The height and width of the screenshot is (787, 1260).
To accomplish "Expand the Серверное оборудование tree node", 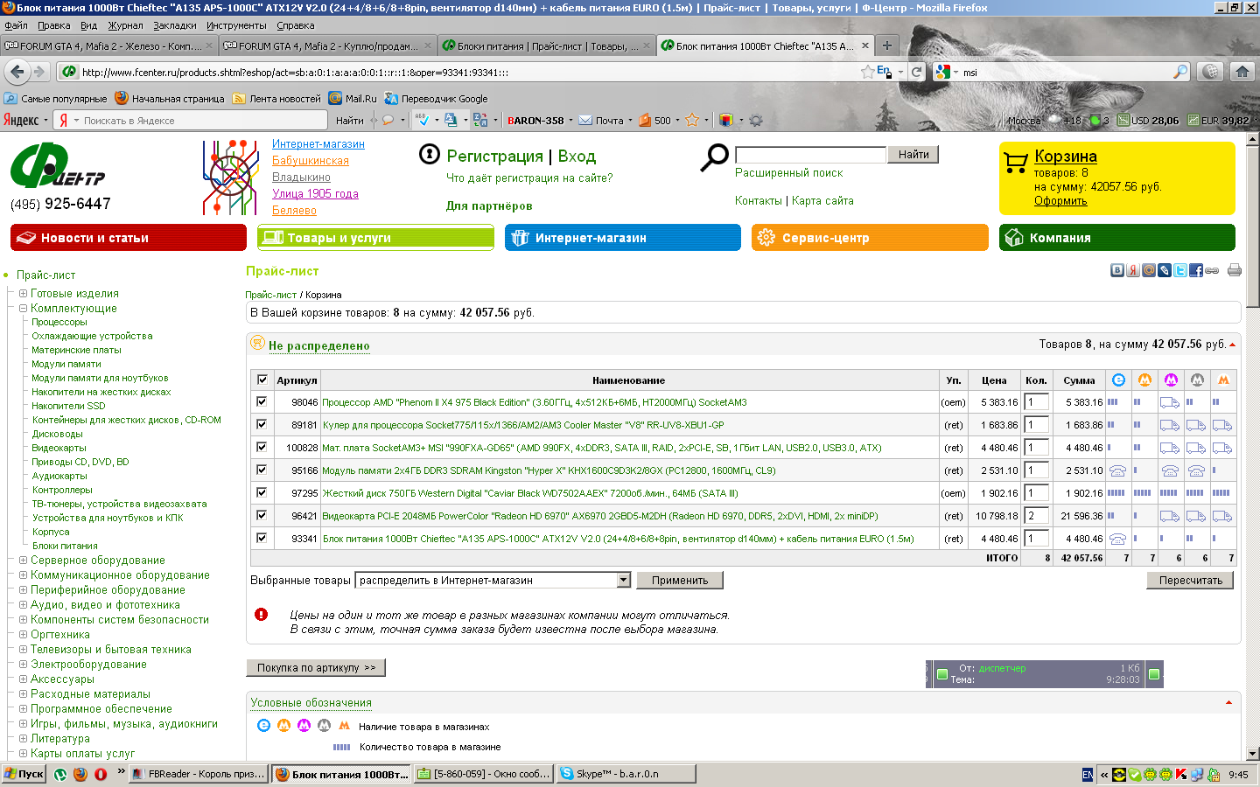I will pos(23,561).
